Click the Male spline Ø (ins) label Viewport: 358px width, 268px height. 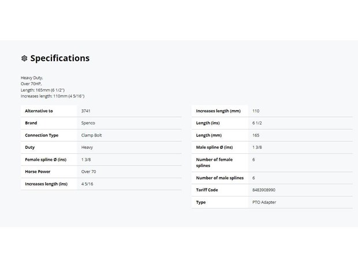(x=214, y=148)
